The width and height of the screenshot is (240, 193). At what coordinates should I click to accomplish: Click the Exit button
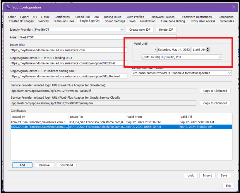point(228,186)
